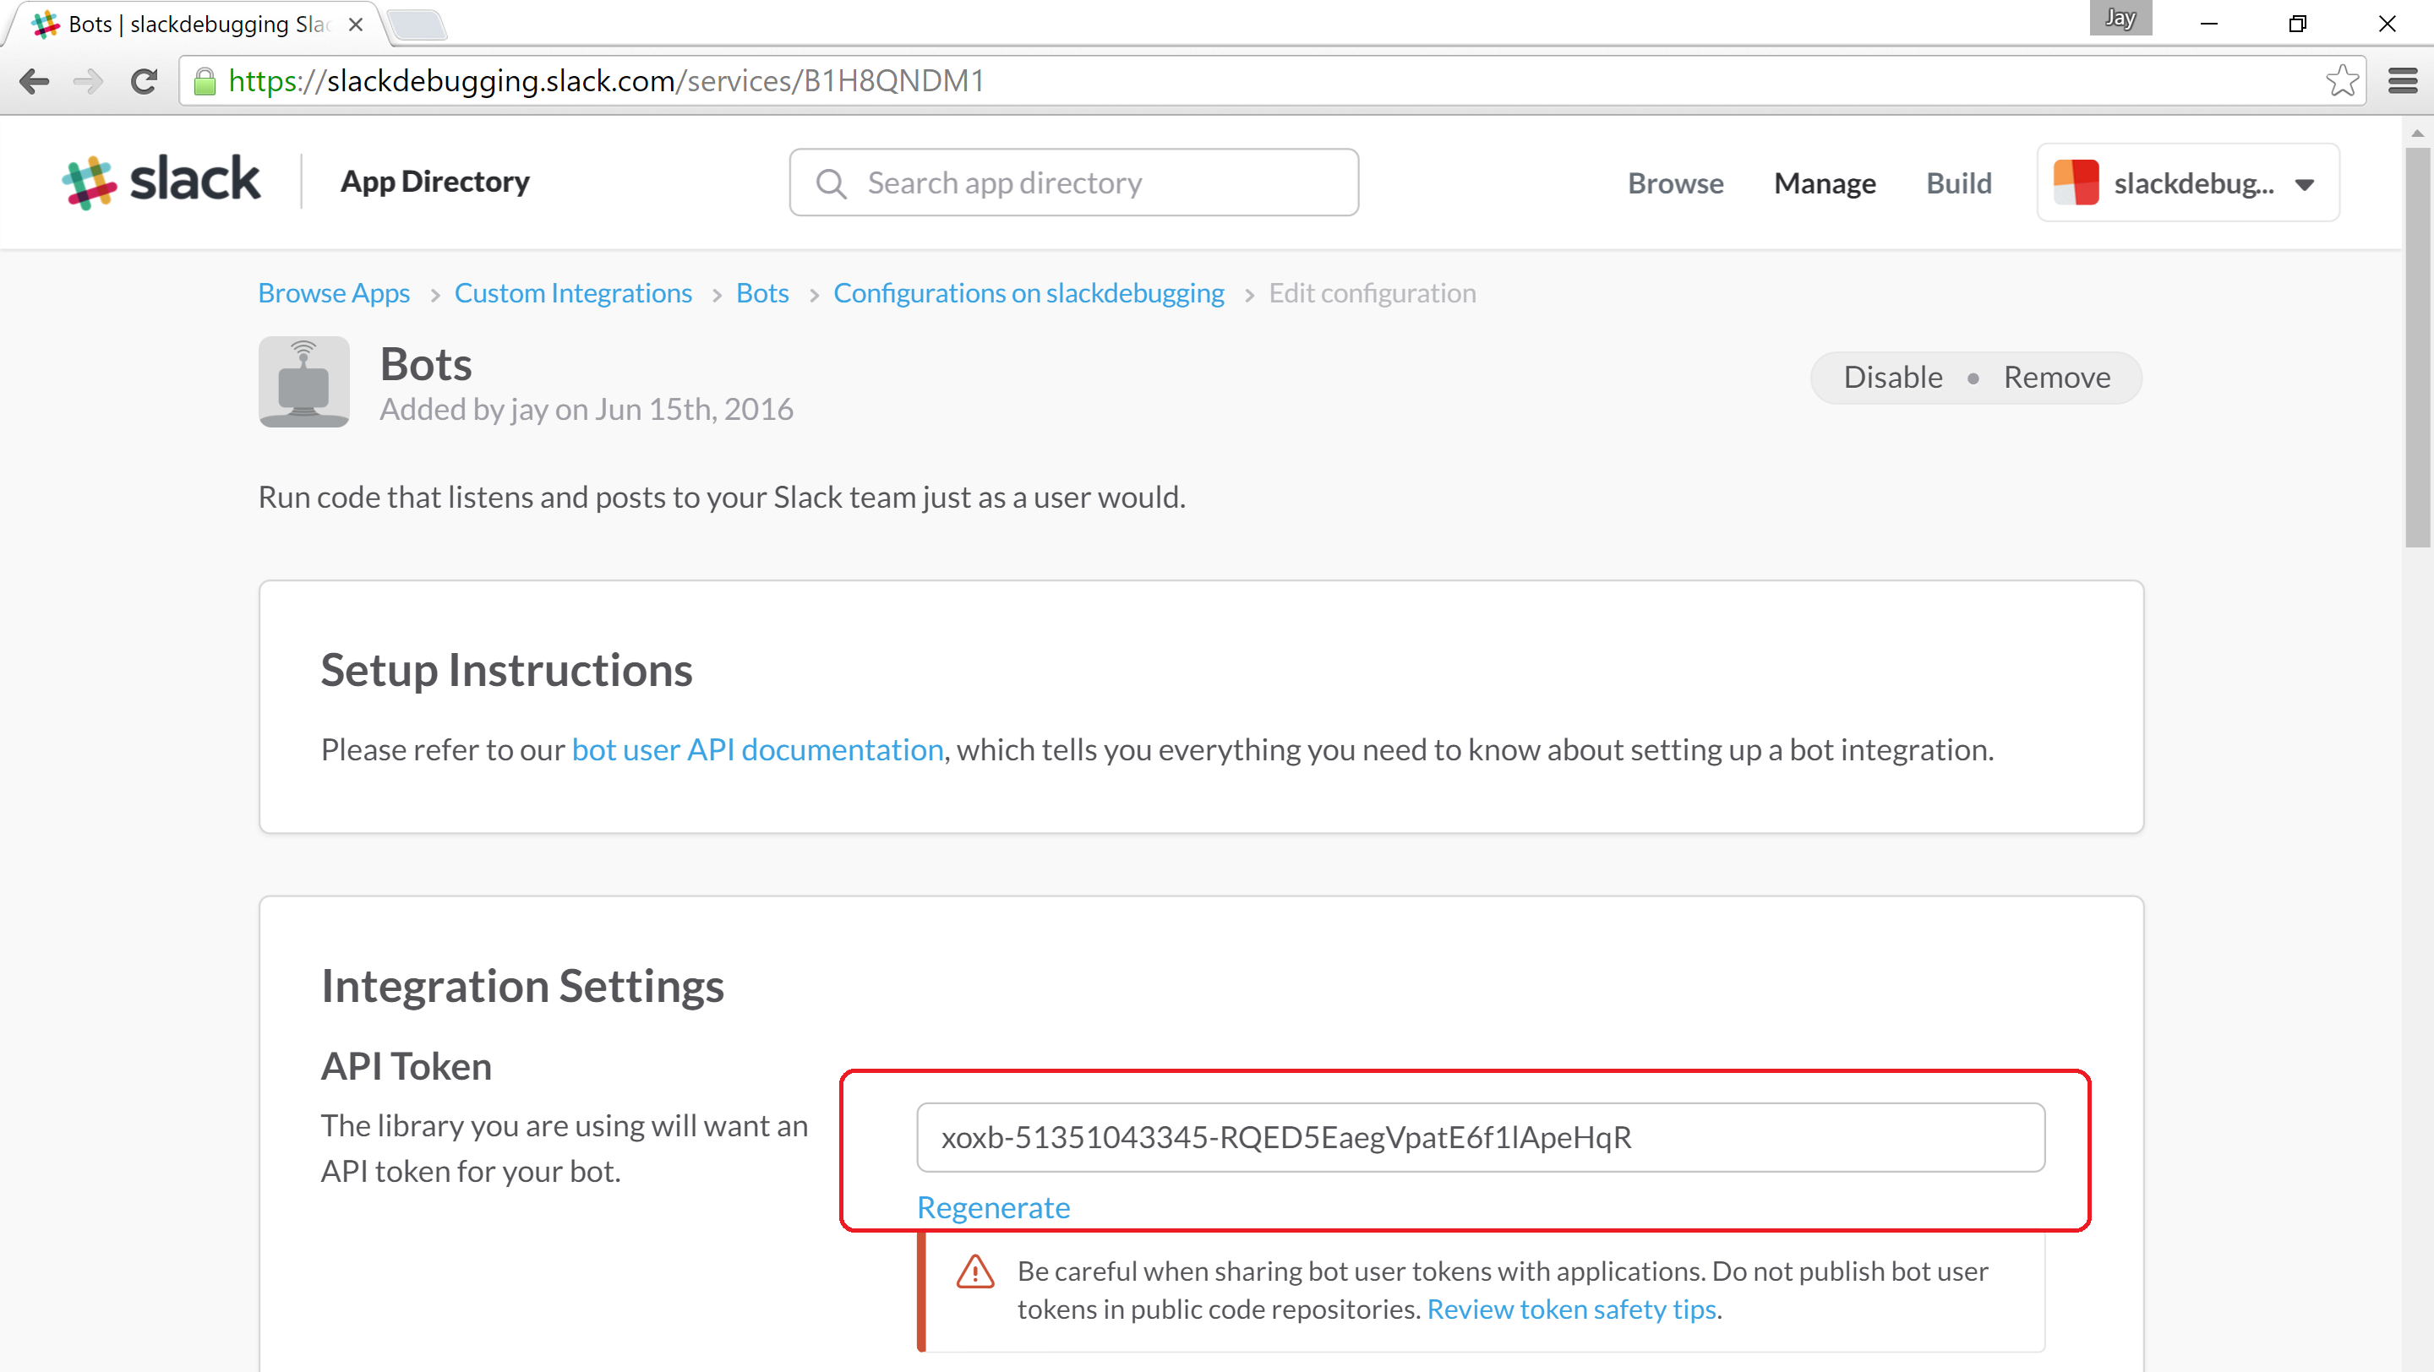Reload the page with the refresh icon
The height and width of the screenshot is (1372, 2434).
pos(144,81)
